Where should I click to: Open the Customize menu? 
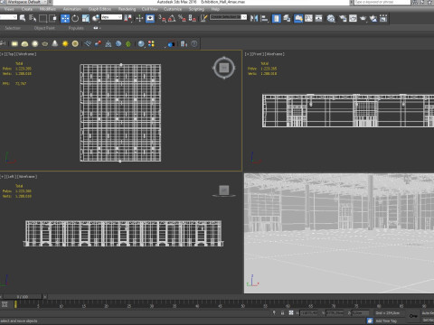click(173, 9)
